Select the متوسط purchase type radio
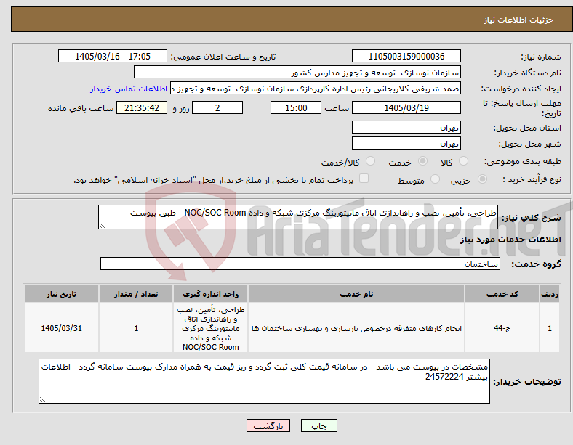The image size is (573, 445). click(436, 179)
